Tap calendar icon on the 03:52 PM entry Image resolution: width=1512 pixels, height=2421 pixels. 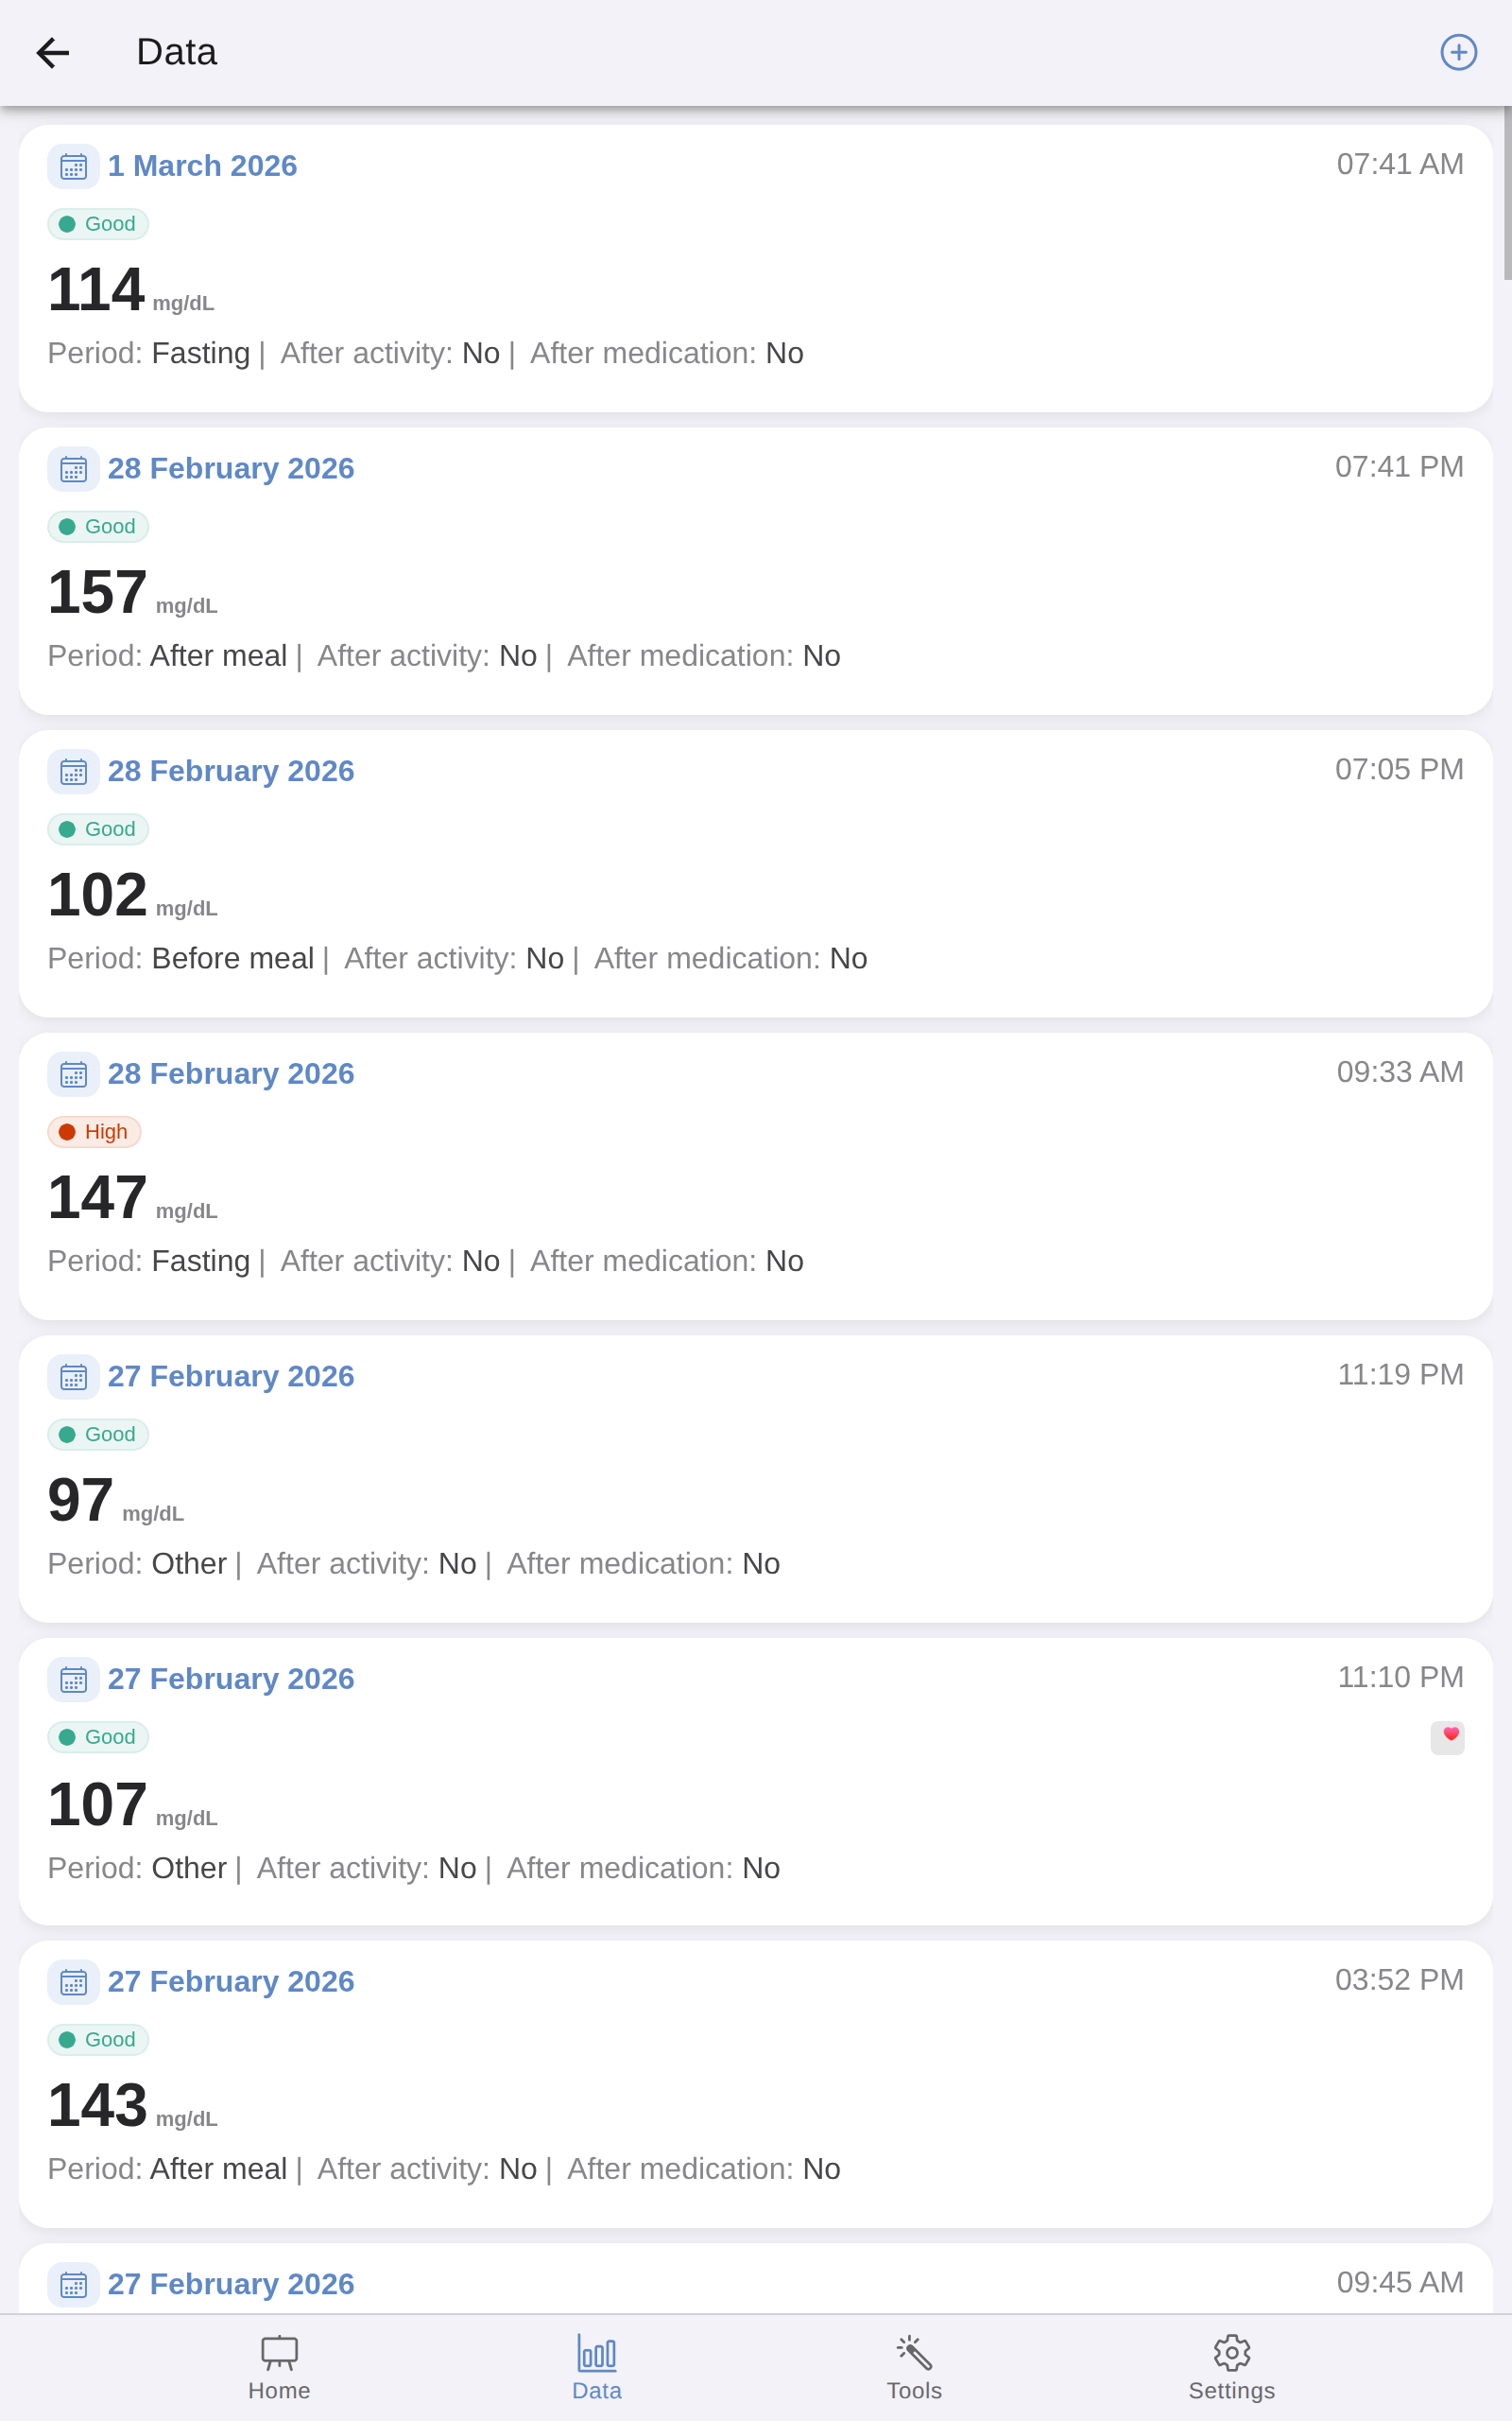pyautogui.click(x=73, y=1983)
